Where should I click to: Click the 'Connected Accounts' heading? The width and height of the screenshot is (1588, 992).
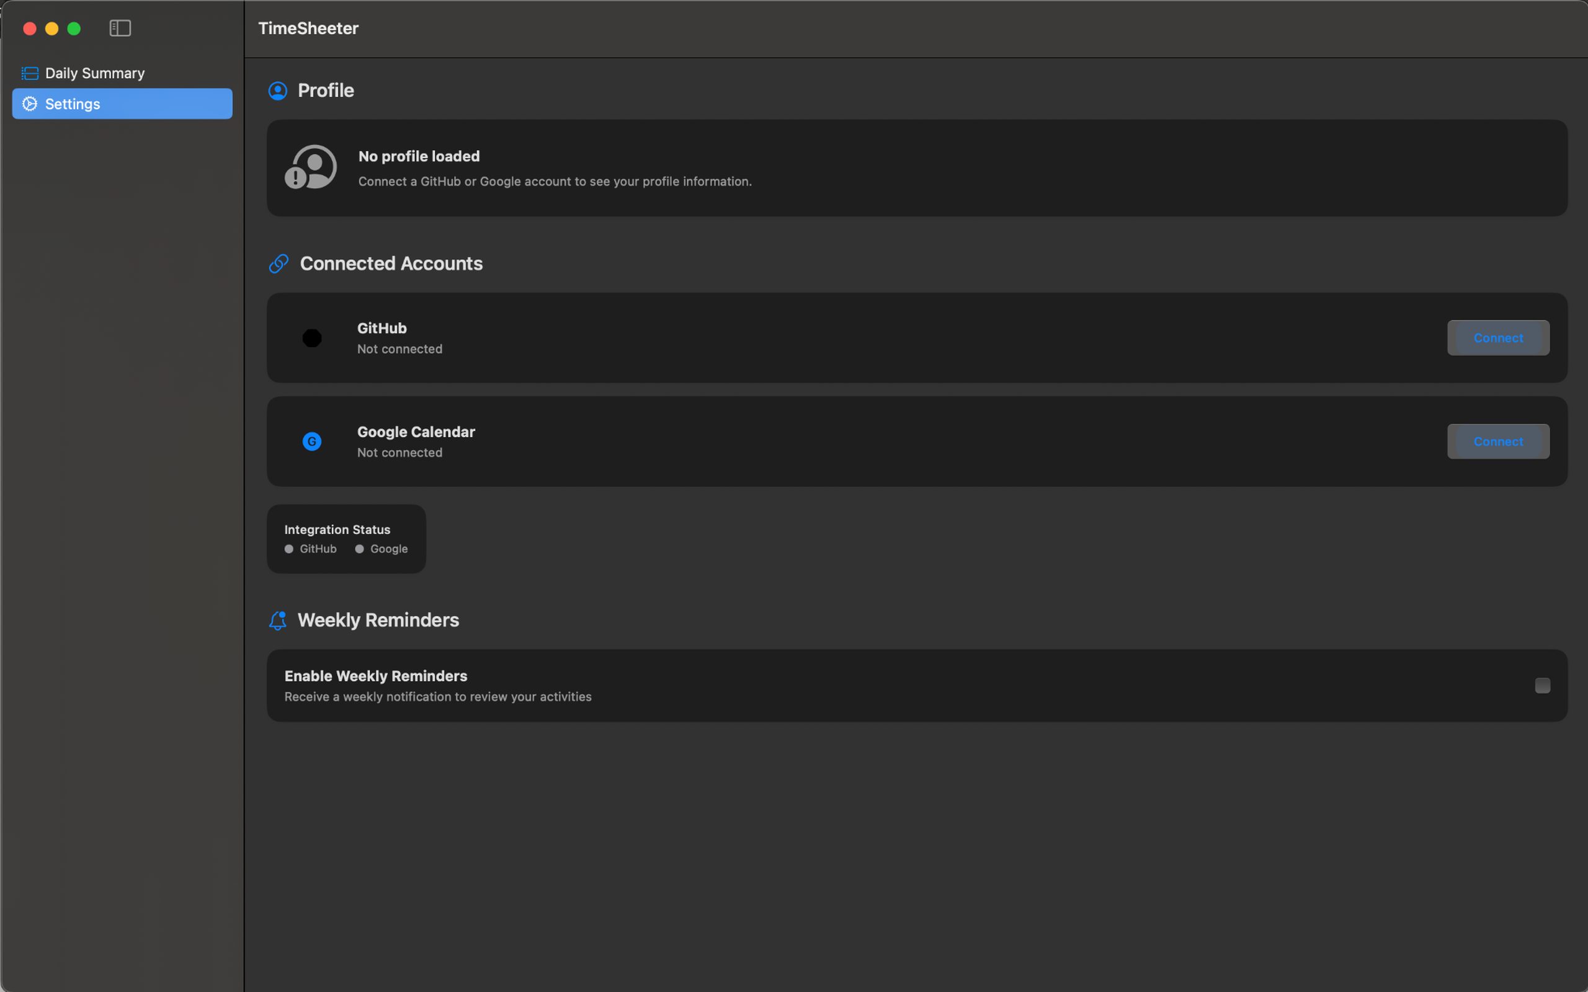(x=391, y=263)
